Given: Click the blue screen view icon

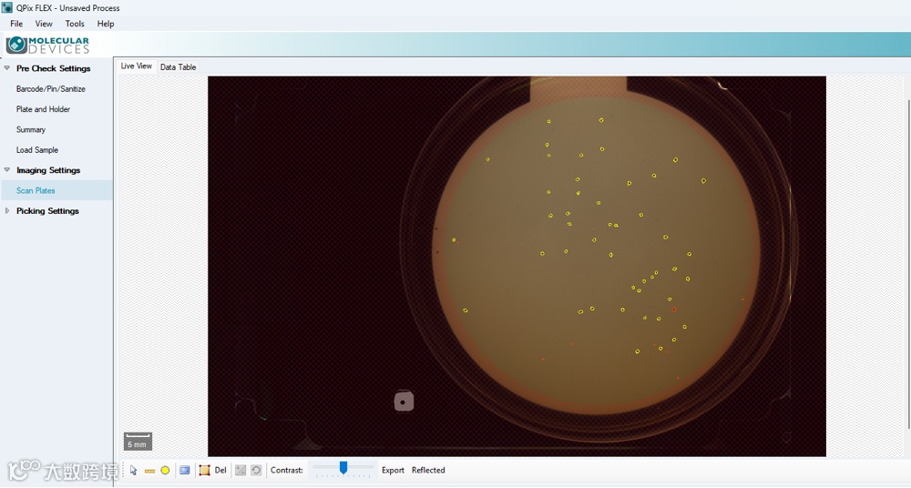Looking at the screenshot, I should [x=185, y=471].
